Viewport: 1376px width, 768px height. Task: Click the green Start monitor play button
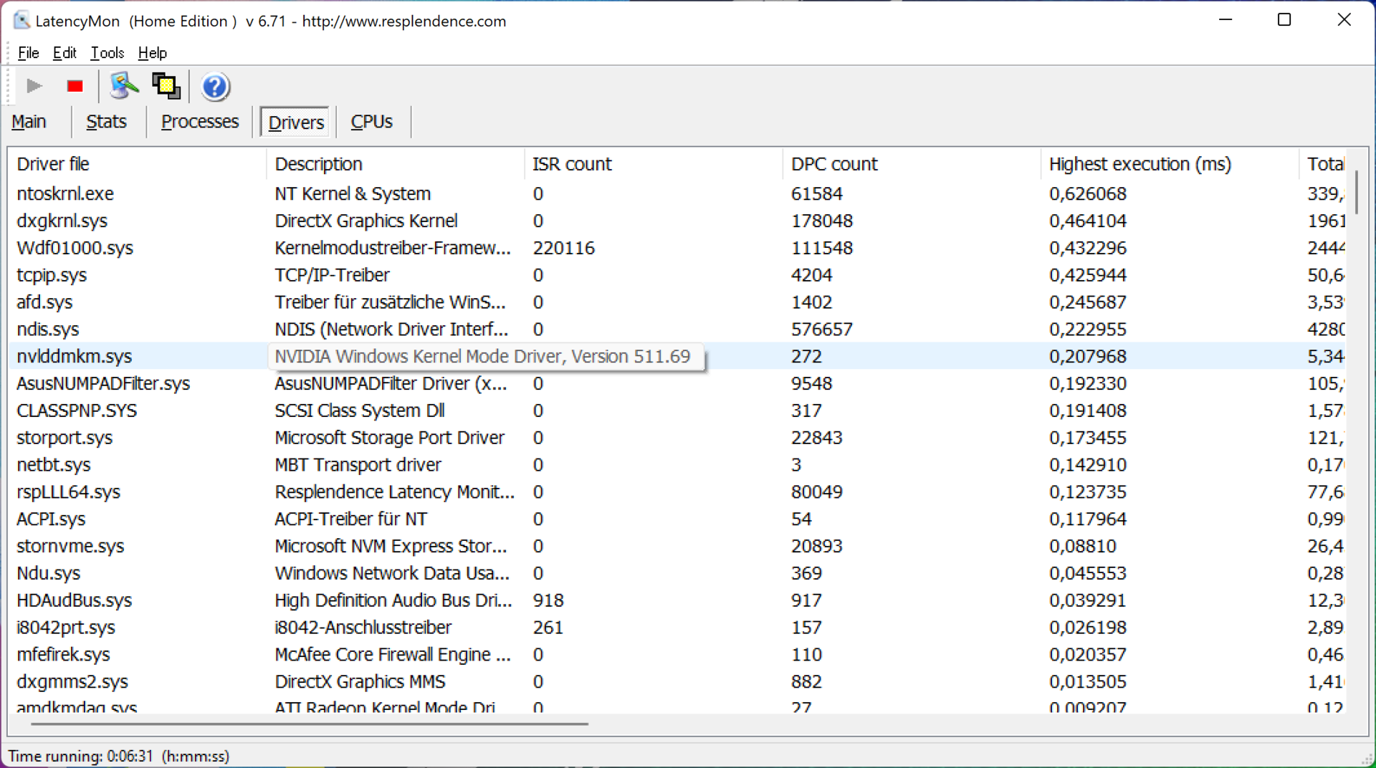coord(34,87)
